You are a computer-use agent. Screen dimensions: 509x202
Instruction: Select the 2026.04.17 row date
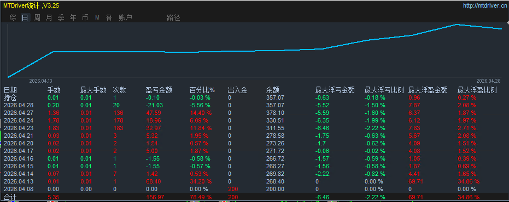tap(19, 151)
